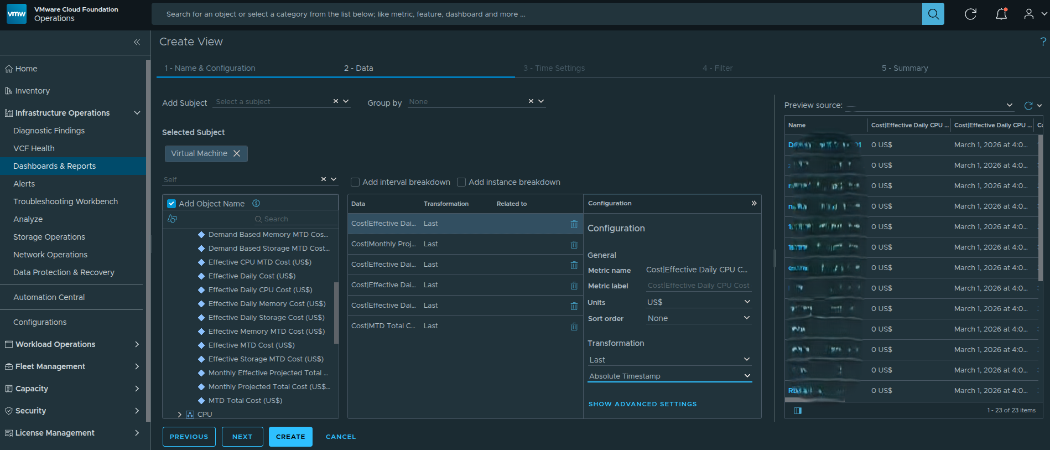Viewport: 1050px width, 450px height.
Task: Click the metric Search input field
Action: click(x=293, y=219)
